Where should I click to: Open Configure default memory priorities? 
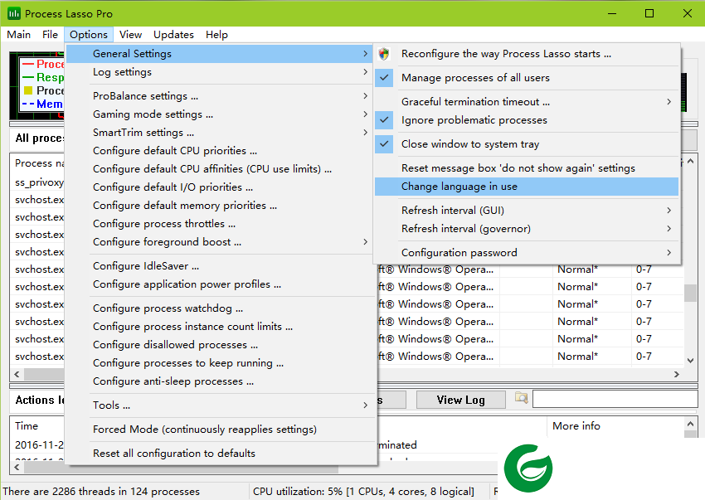[x=221, y=206]
